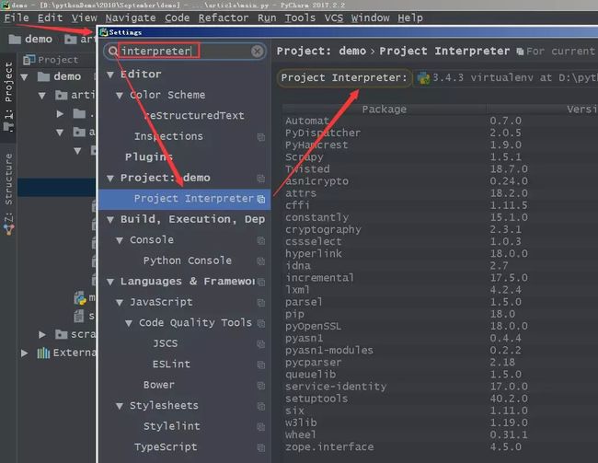Select the cryptography package row

tap(440, 229)
